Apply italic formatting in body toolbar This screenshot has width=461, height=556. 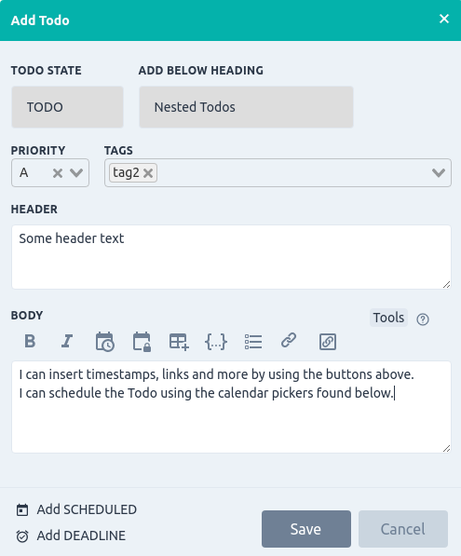67,342
